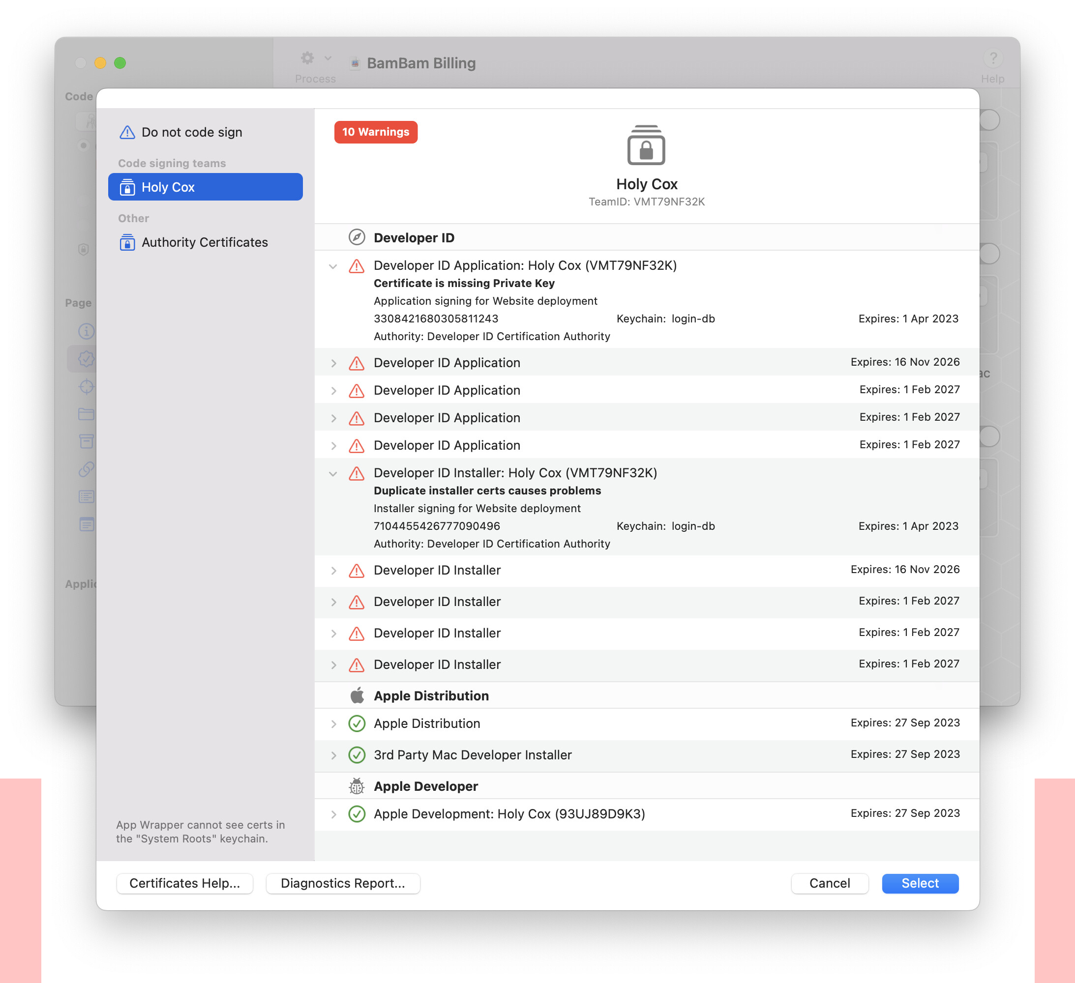Click the folder icon in background sidebar
Viewport: 1075px width, 983px height.
(x=87, y=414)
